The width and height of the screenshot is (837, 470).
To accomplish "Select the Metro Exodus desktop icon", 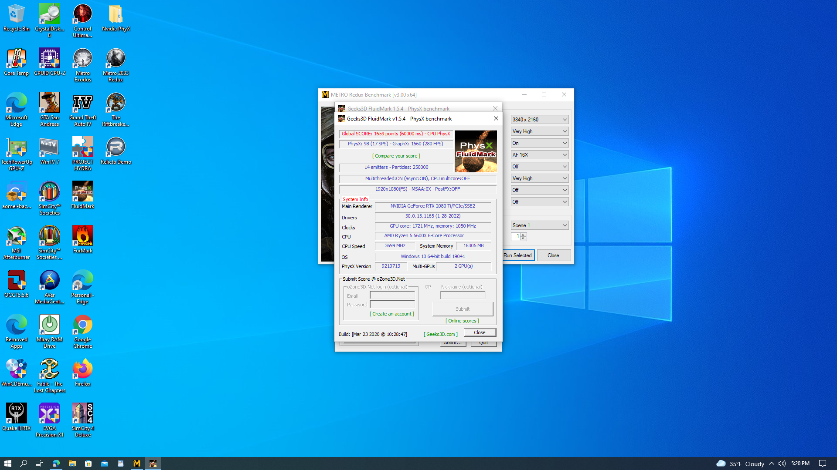I will 83,65.
